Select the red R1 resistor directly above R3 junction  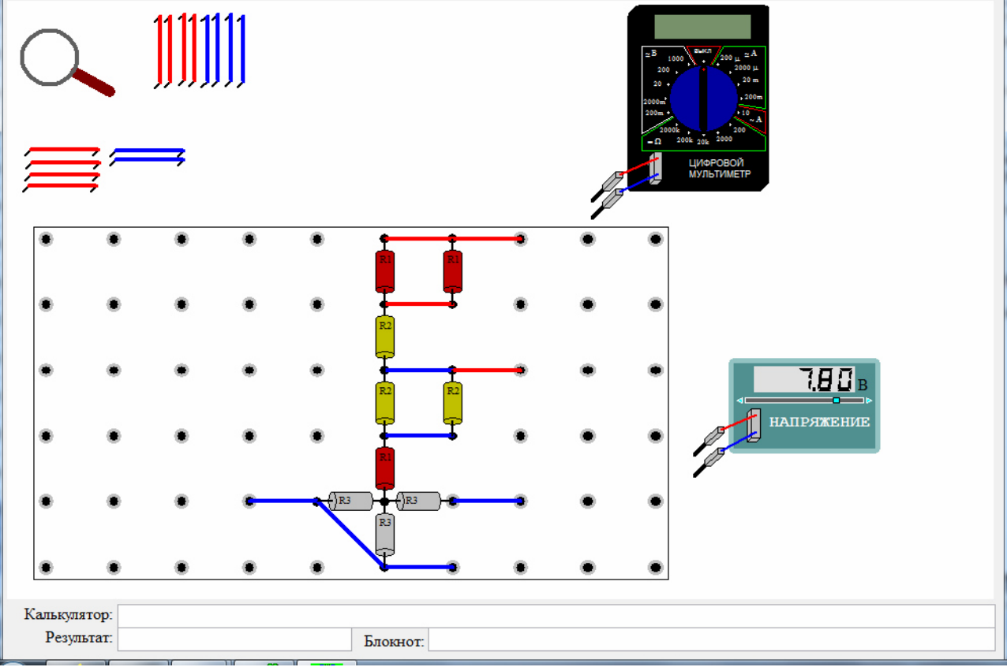(x=384, y=468)
